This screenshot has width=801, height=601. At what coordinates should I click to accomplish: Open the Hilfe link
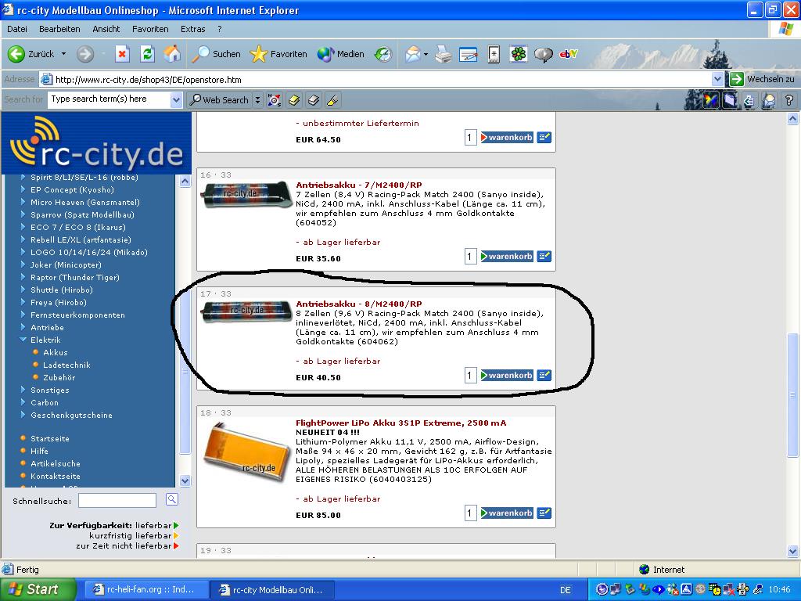(39, 451)
